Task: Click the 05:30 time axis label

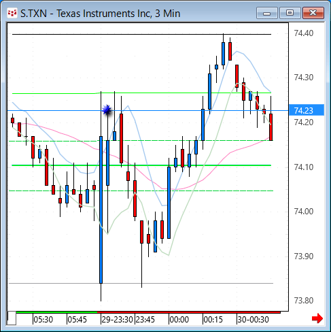Action: 43,320
